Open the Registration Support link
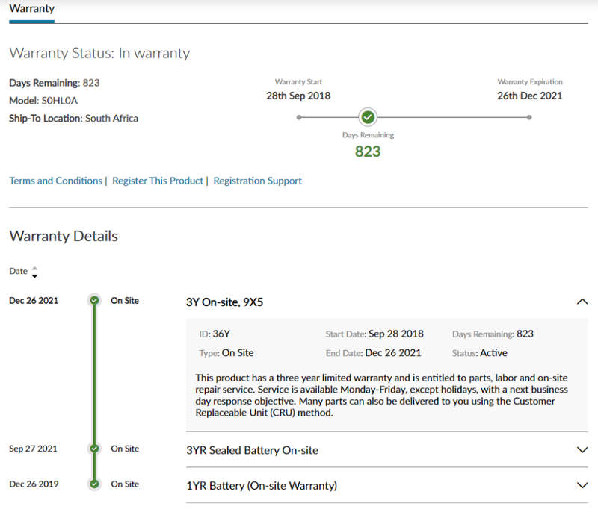Screen dimensions: 598x512 [x=257, y=181]
